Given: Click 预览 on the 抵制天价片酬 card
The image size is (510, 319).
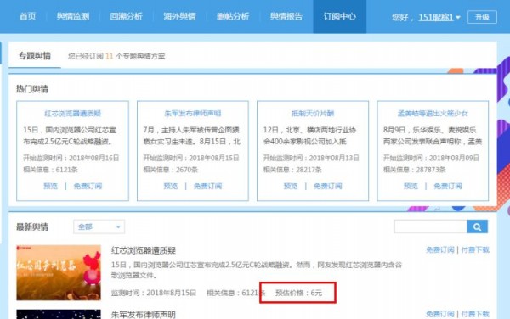Looking at the screenshot, I should [291, 186].
